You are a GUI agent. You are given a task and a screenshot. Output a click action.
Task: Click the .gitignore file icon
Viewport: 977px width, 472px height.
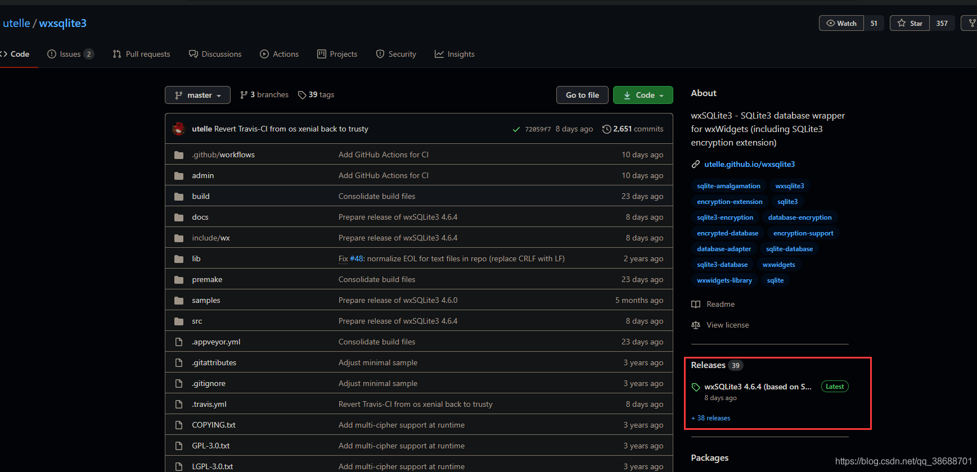coord(179,383)
